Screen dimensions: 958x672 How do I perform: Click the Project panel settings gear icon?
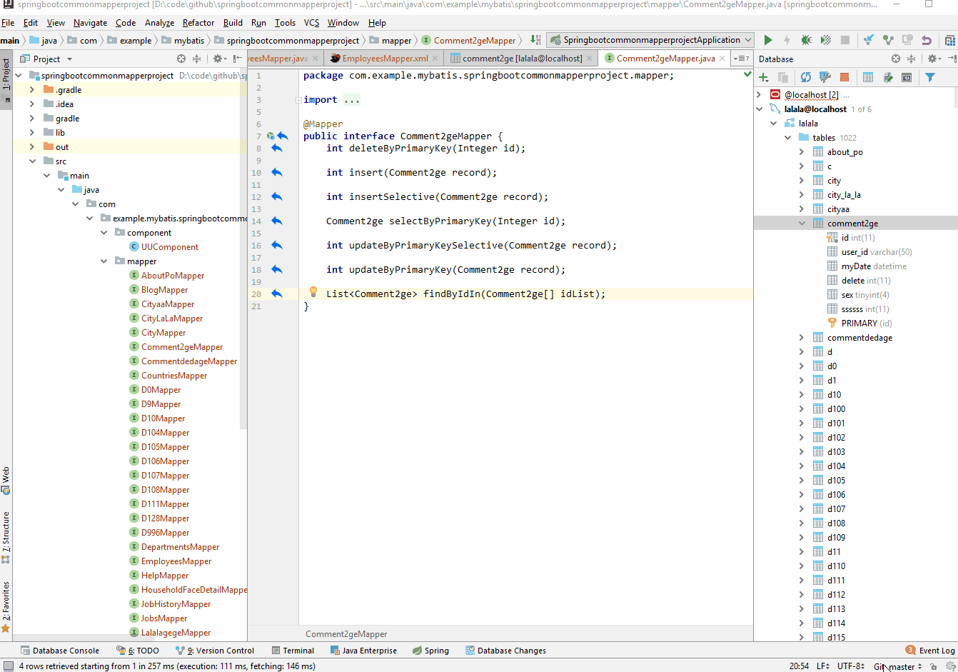point(218,59)
